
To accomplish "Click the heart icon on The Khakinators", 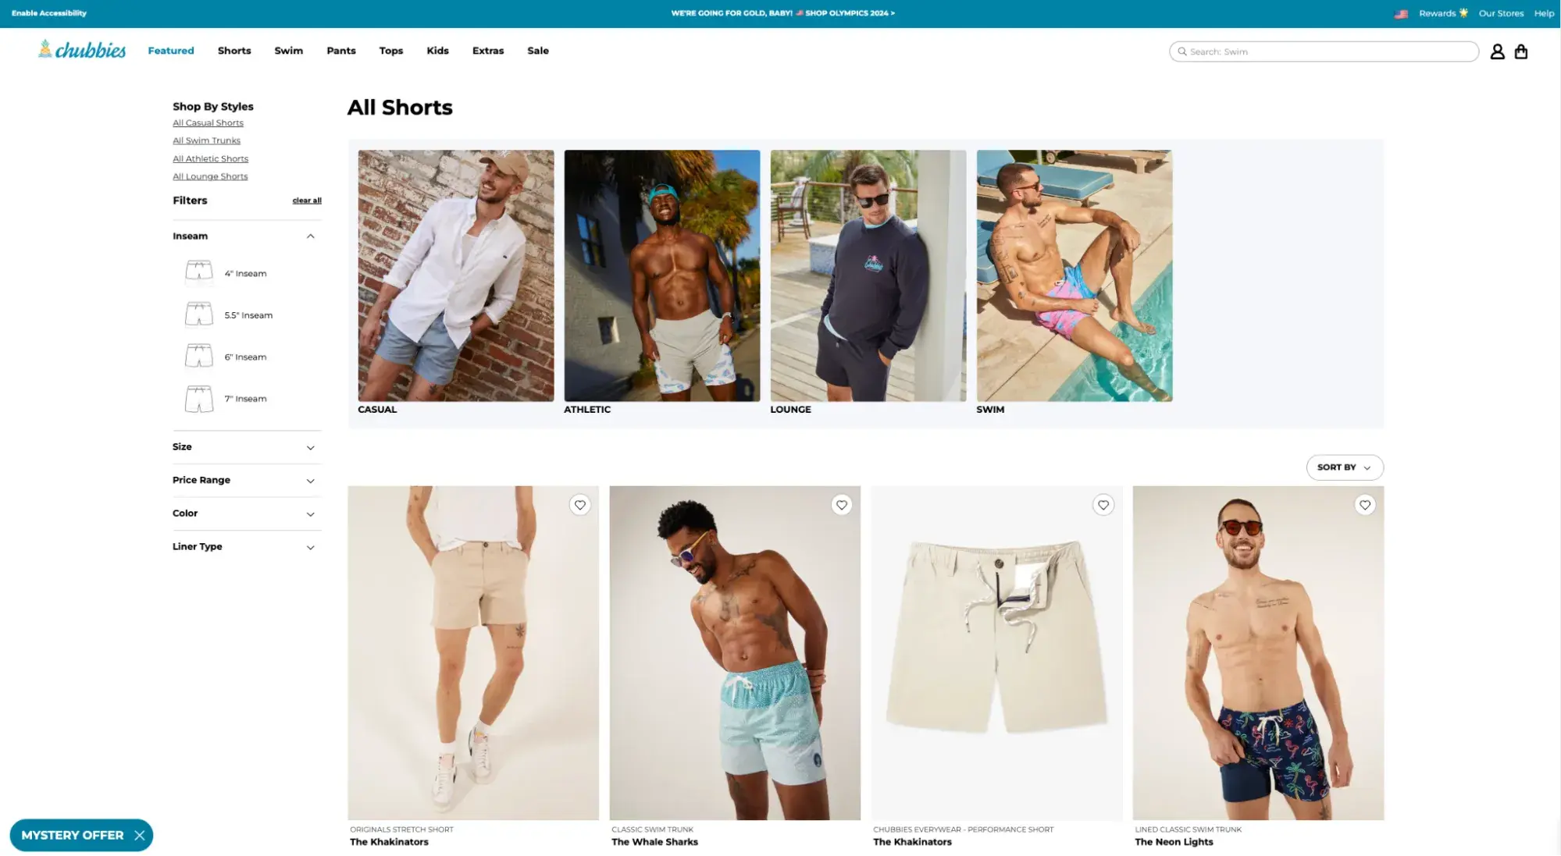I will (580, 505).
